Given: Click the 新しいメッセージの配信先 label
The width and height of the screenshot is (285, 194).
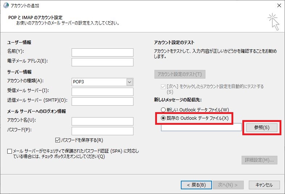Looking at the screenshot, I should (178, 100).
